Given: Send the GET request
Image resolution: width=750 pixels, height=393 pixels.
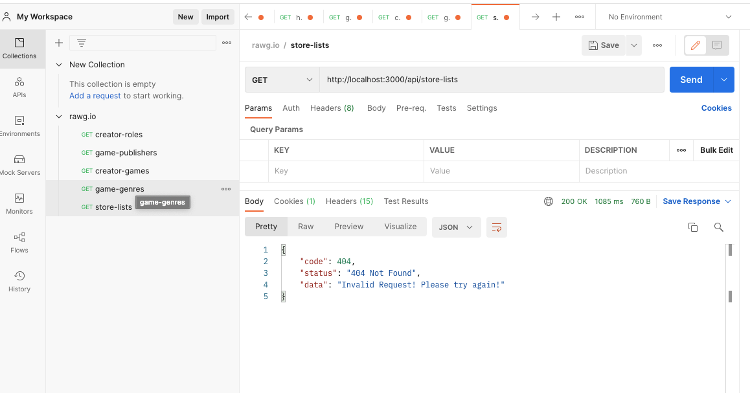Looking at the screenshot, I should tap(691, 80).
